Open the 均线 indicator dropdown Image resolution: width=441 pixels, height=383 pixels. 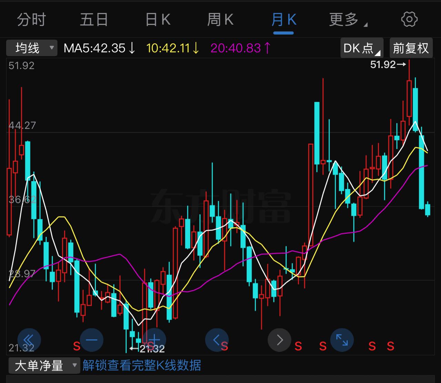tap(31, 48)
